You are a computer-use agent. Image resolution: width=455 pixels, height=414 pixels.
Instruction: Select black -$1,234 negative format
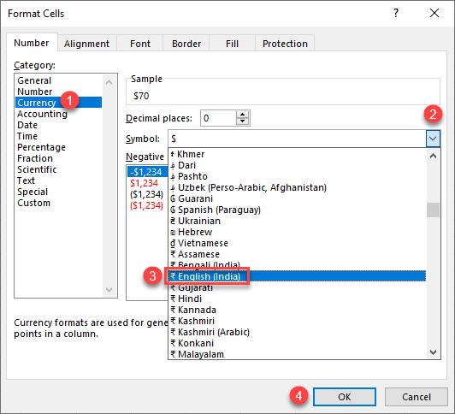[147, 172]
